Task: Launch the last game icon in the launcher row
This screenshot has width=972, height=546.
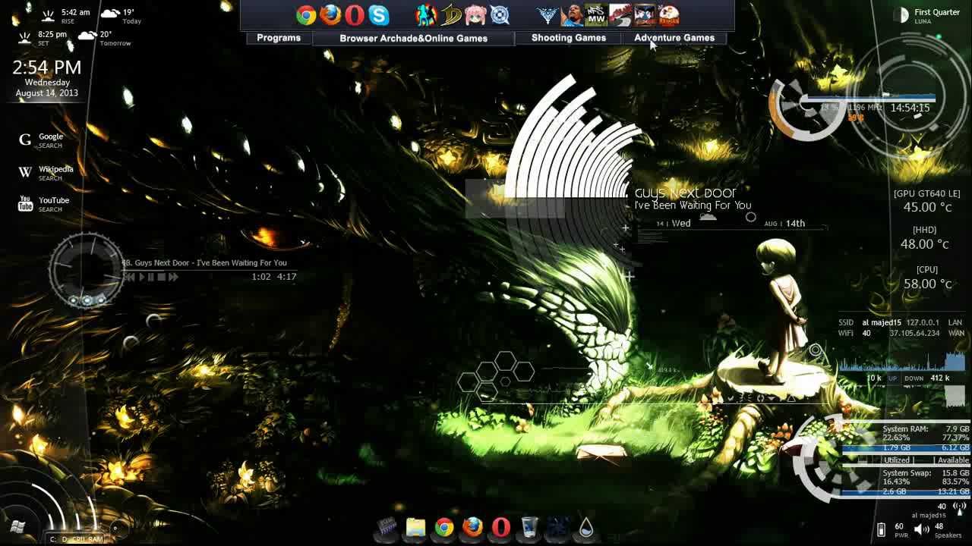Action: click(x=668, y=15)
